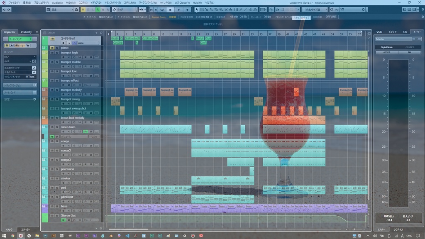Select the Mute (X) tool

[x=226, y=10]
